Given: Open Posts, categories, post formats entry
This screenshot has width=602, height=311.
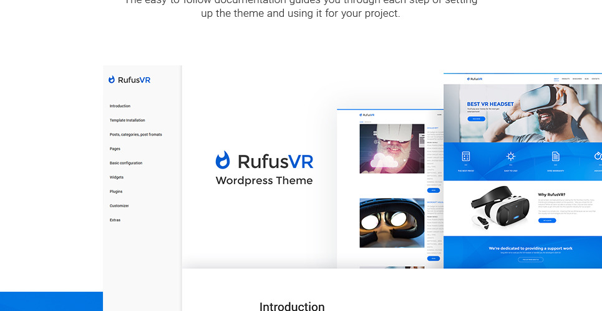Looking at the screenshot, I should pos(135,135).
